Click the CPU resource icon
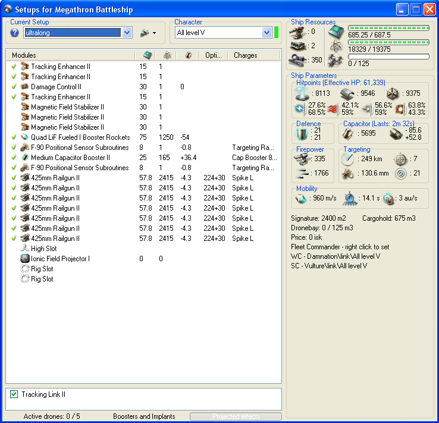439x423 pixels. click(x=335, y=31)
